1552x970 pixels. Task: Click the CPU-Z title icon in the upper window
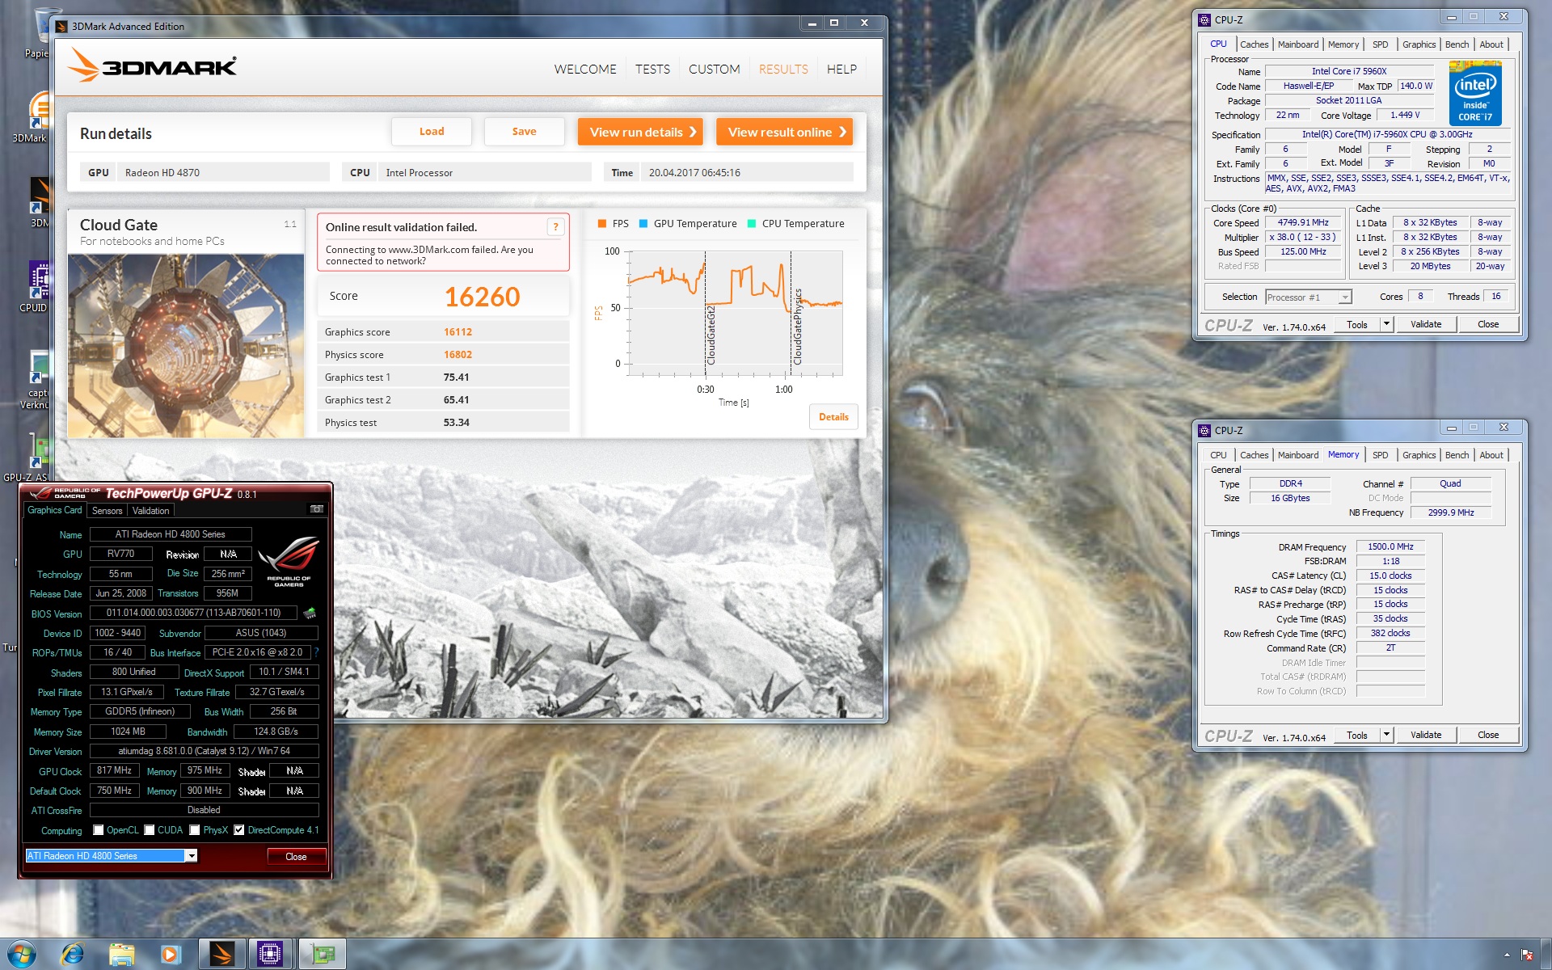click(x=1204, y=19)
